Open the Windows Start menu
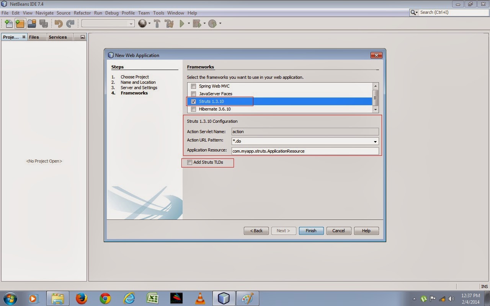 tap(10, 298)
